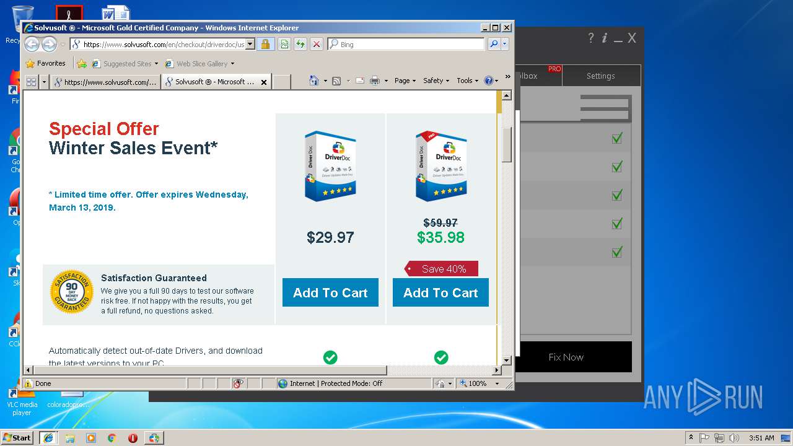The width and height of the screenshot is (793, 446).
Task: Click the clock showing 3:51 AM
Action: click(x=761, y=438)
